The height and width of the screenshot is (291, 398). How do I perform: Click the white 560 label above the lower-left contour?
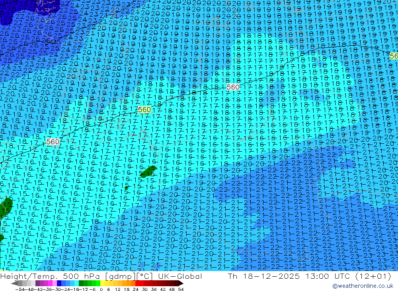53,142
